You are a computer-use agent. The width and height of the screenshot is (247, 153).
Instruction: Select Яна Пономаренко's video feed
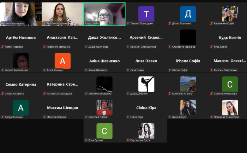pos(62,13)
